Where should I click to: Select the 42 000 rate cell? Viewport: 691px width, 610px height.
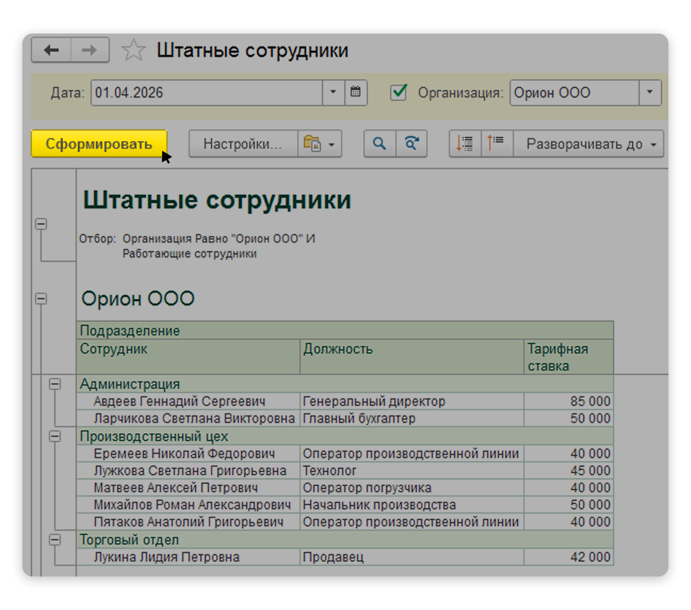(x=569, y=557)
